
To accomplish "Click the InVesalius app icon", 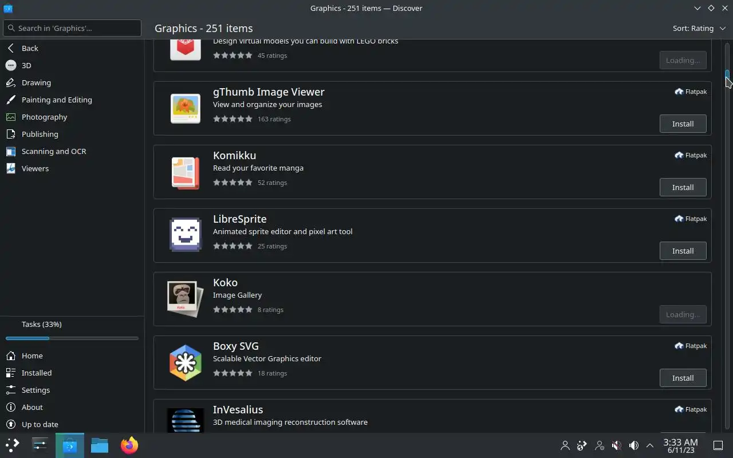I will click(x=186, y=420).
